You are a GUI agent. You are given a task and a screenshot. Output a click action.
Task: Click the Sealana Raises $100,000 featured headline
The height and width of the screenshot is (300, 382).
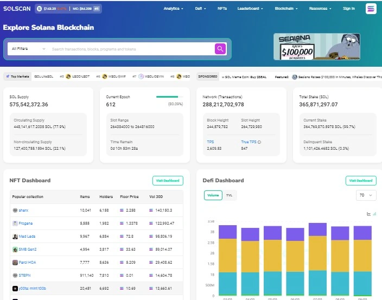pyautogui.click(x=340, y=77)
